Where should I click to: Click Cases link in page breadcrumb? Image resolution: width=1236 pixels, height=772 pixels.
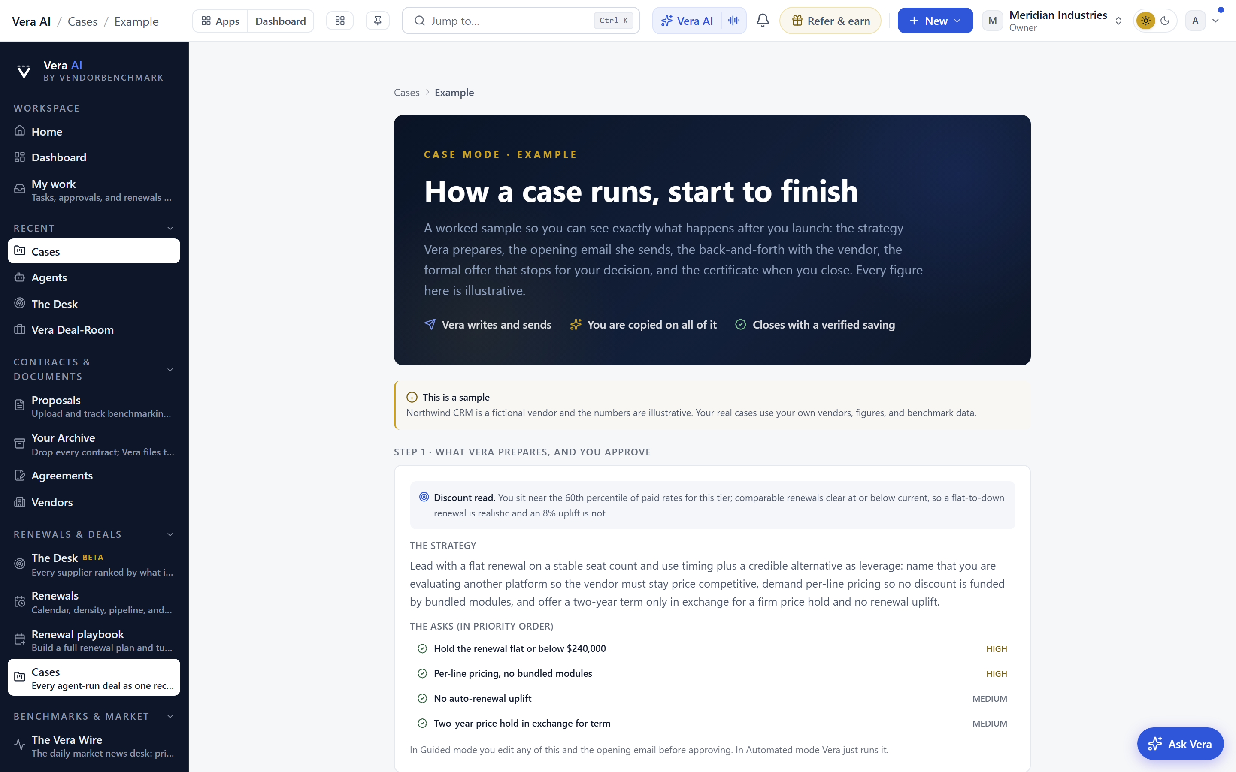pos(406,92)
